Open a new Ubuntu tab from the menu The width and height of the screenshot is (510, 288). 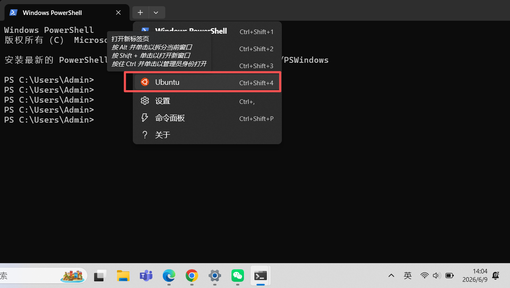point(207,82)
